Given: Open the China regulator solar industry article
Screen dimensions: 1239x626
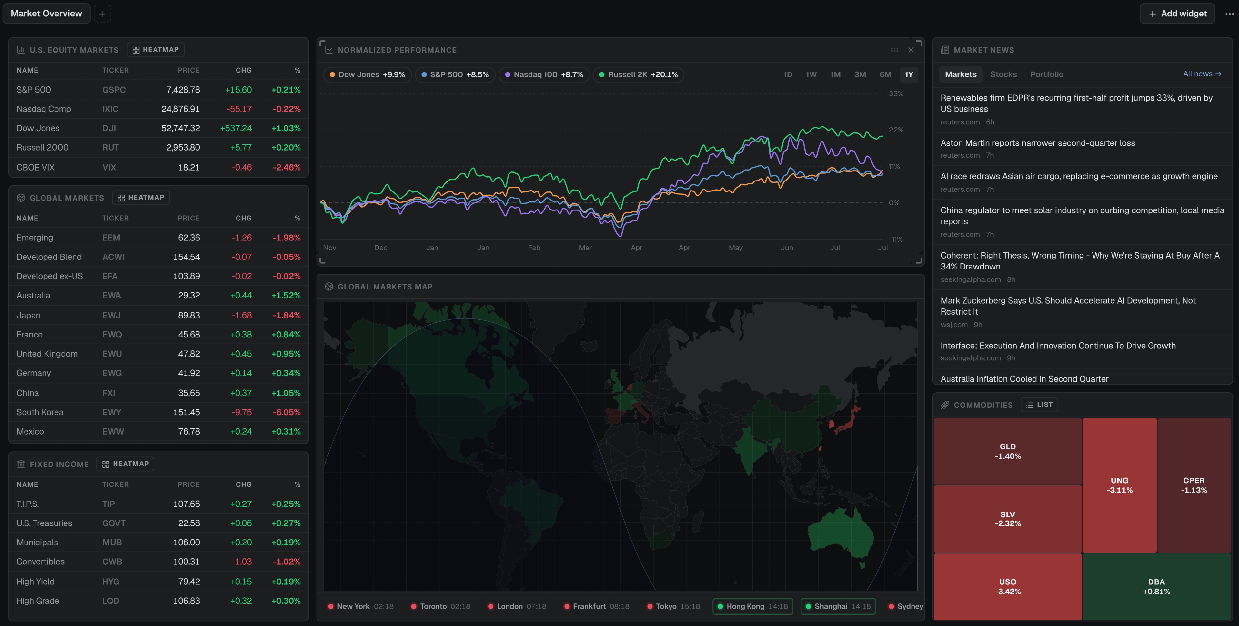Looking at the screenshot, I should pos(1082,222).
